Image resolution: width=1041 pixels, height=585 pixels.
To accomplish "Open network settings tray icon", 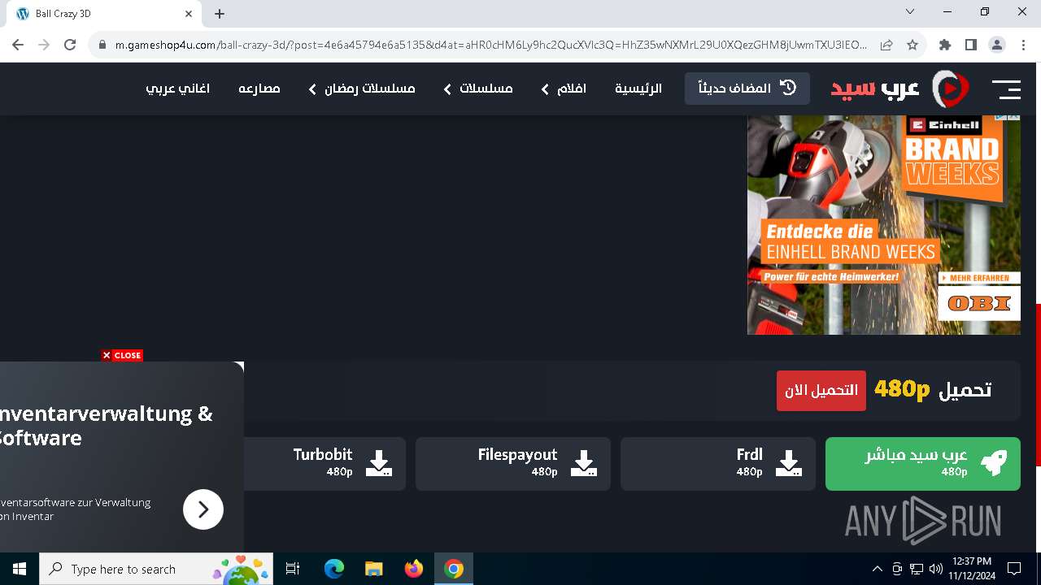I will (x=917, y=569).
